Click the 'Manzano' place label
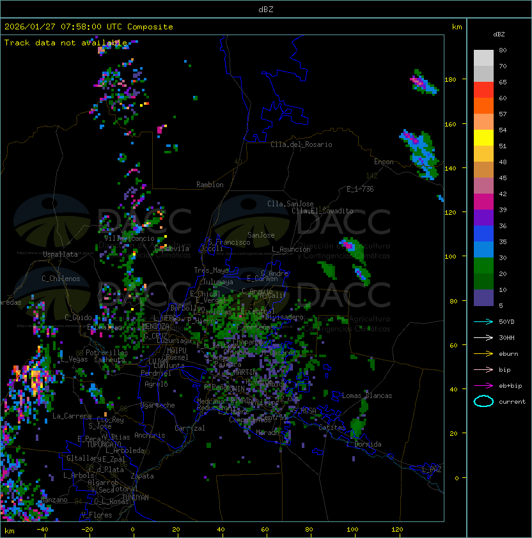Viewport: 532px width, 538px height. (x=54, y=500)
